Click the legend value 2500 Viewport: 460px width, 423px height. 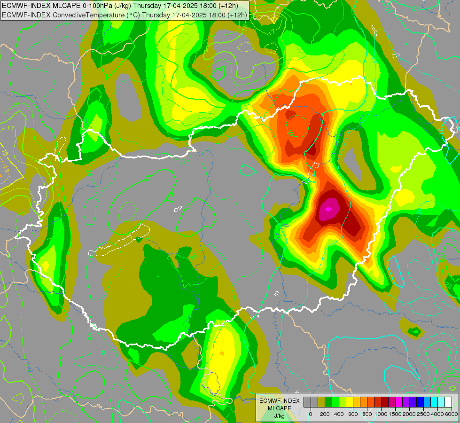tap(423, 414)
